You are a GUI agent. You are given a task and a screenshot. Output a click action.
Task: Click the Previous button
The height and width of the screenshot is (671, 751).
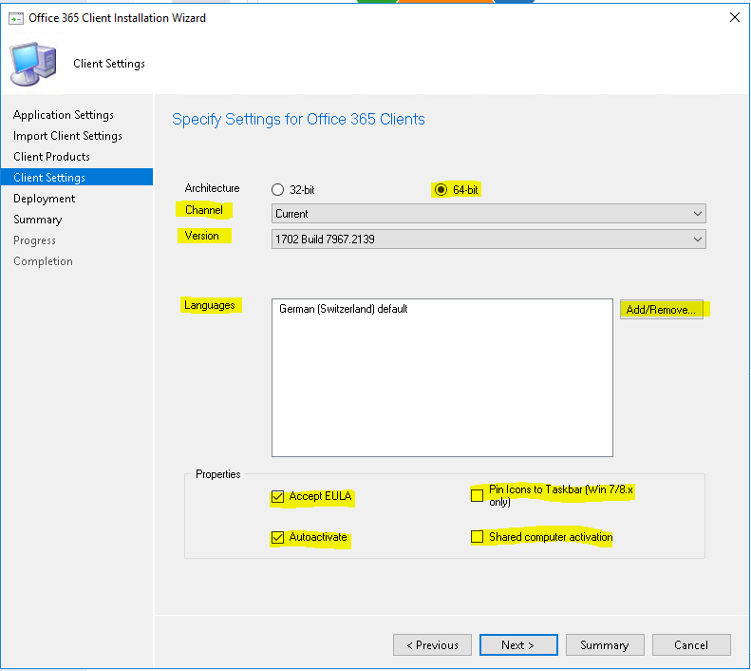pyautogui.click(x=432, y=645)
